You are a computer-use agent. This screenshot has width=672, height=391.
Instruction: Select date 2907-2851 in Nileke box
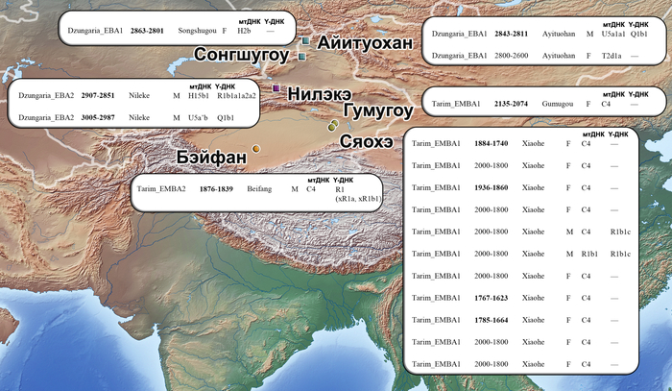point(98,96)
